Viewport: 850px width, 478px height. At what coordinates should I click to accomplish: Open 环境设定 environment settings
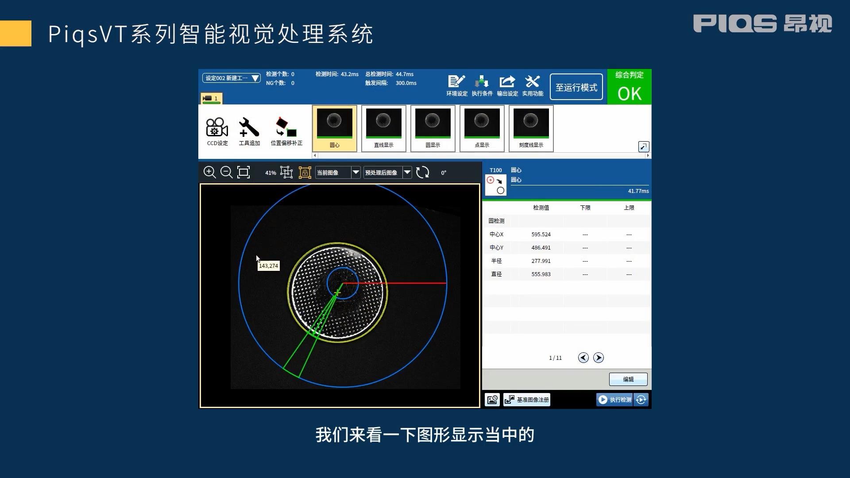457,86
